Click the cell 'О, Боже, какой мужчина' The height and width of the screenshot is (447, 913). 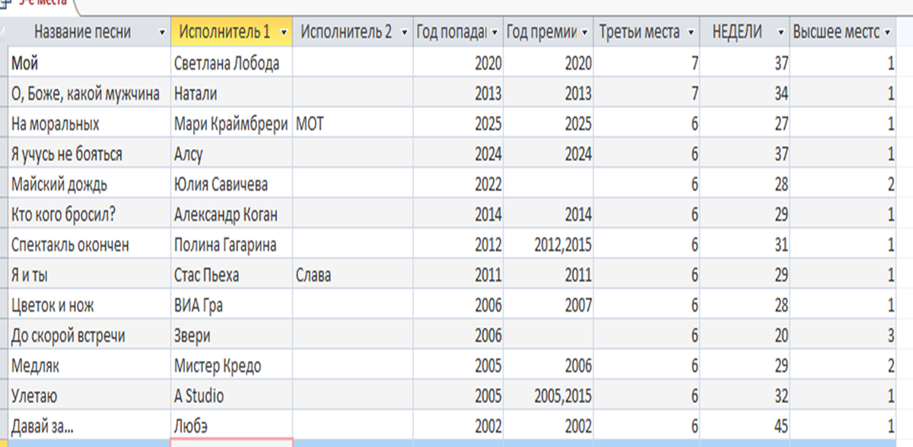[90, 94]
